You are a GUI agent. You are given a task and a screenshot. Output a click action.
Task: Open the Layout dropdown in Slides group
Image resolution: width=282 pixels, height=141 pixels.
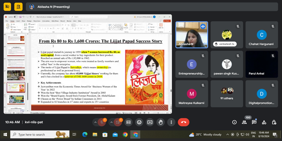tap(32, 24)
